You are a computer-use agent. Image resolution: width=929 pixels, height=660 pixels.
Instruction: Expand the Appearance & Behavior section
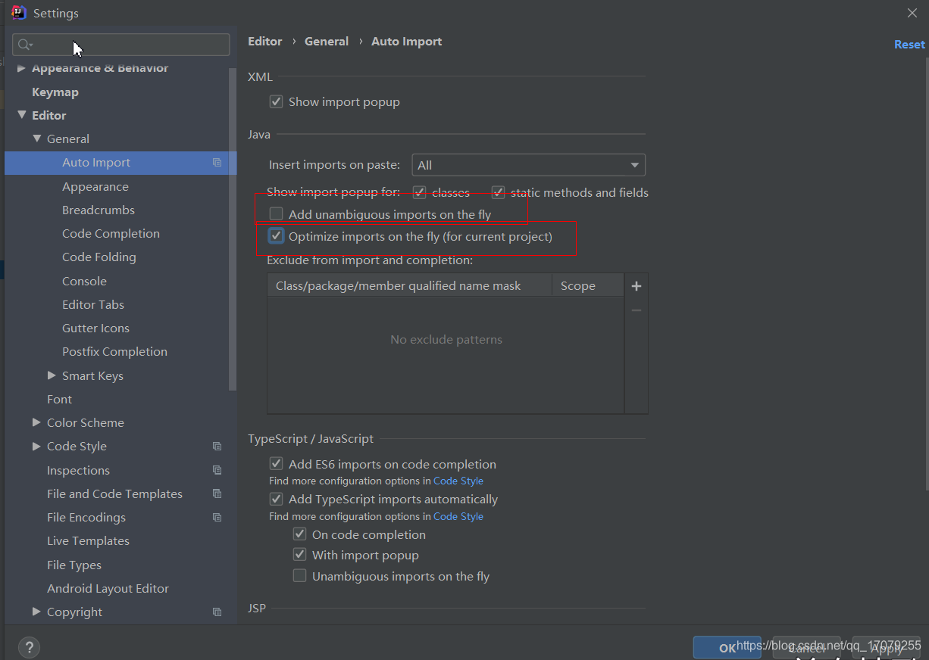[x=21, y=68]
